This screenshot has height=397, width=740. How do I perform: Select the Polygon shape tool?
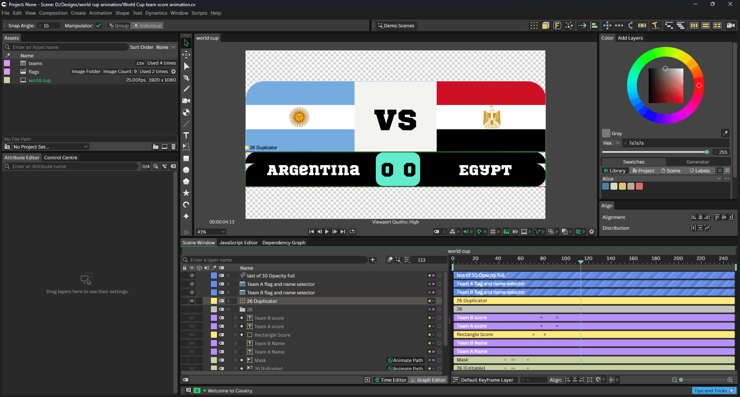[x=186, y=182]
